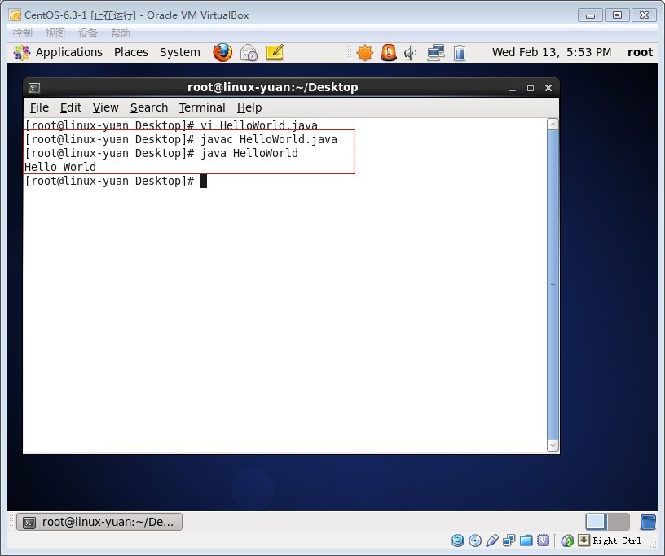The height and width of the screenshot is (556, 665).
Task: Open the Applications menu
Action: coord(68,52)
